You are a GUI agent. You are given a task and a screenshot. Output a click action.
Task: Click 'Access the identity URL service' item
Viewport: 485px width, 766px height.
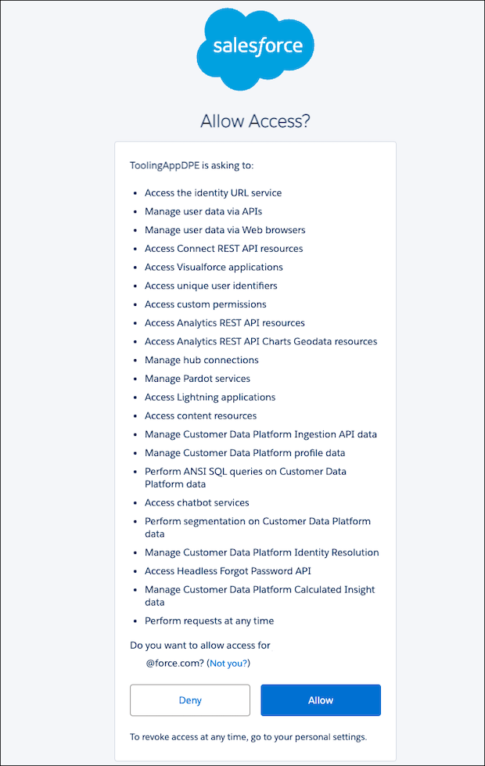(x=213, y=193)
